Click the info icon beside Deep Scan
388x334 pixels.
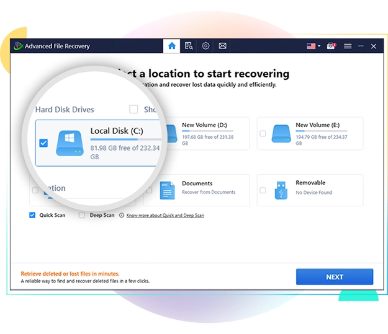[x=122, y=215]
